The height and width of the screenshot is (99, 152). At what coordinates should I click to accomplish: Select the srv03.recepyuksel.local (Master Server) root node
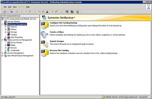20,19
